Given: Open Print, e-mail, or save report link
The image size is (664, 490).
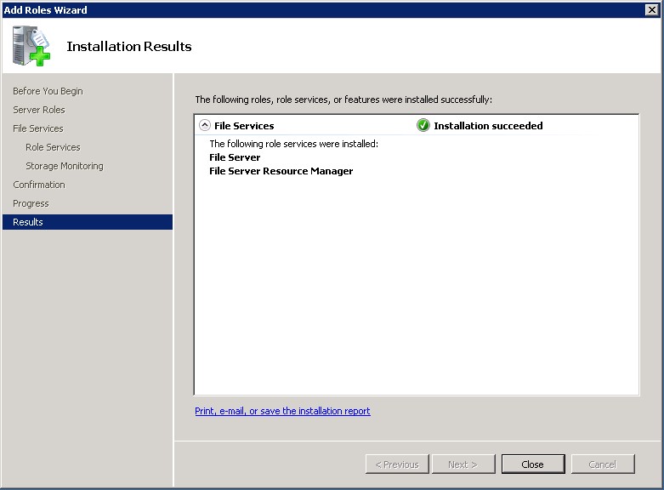Looking at the screenshot, I should (282, 411).
